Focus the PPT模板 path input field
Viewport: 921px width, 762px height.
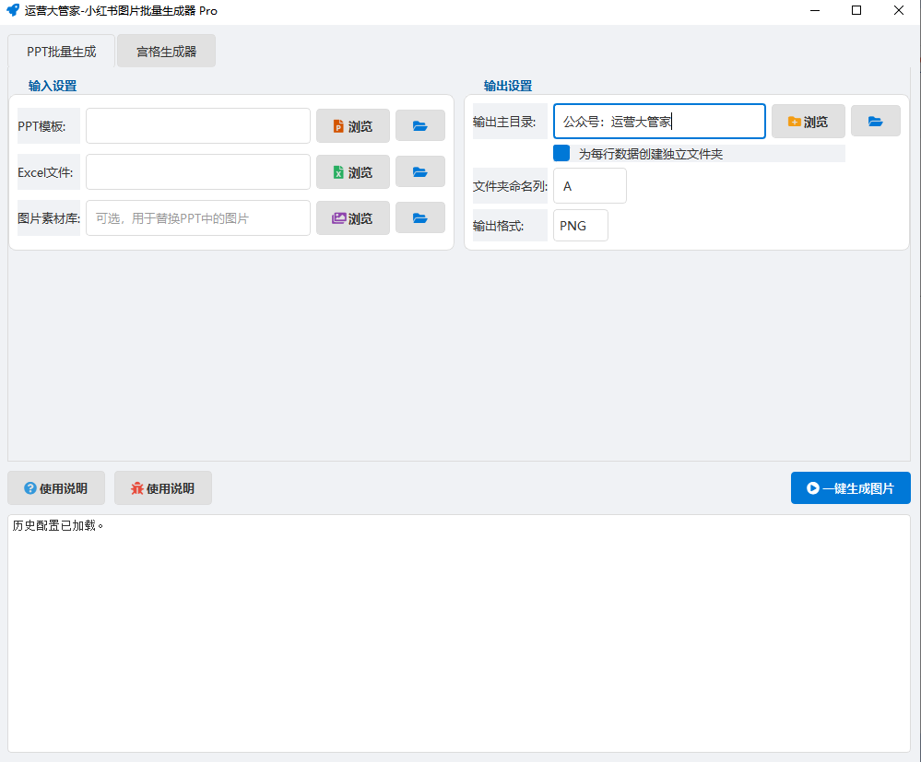tap(198, 125)
